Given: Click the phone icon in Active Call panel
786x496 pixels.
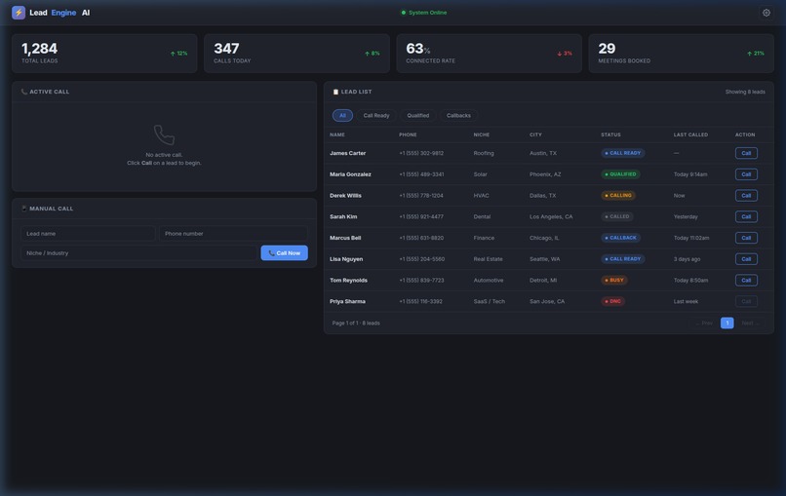Looking at the screenshot, I should pos(164,134).
